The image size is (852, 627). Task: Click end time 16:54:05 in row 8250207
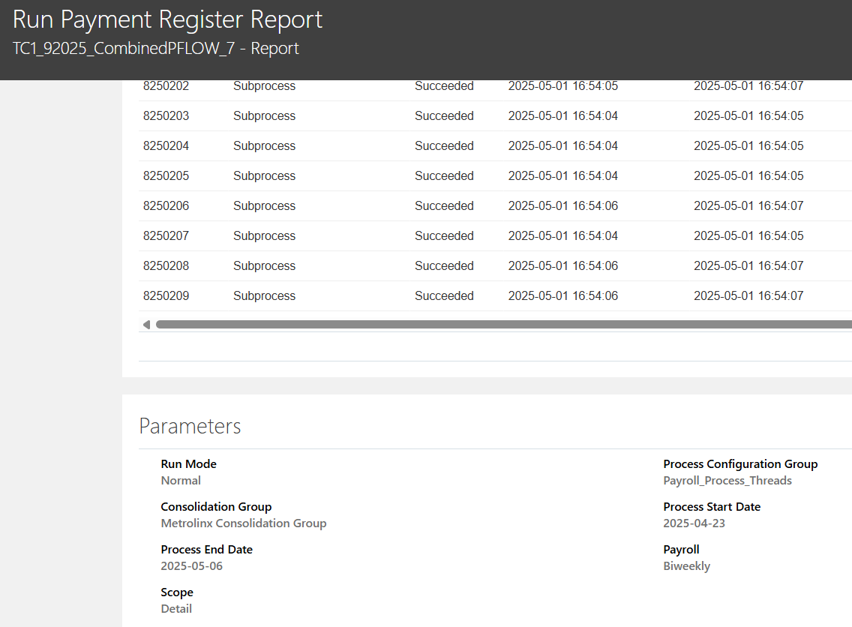[x=748, y=235]
